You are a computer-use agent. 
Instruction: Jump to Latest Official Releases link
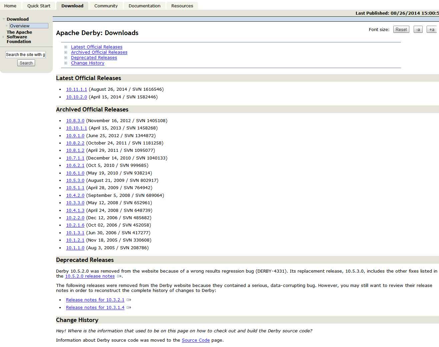[x=96, y=47]
